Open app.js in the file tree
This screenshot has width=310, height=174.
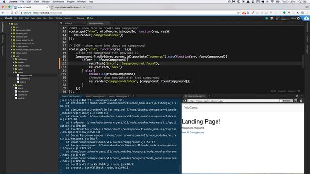point(20,88)
